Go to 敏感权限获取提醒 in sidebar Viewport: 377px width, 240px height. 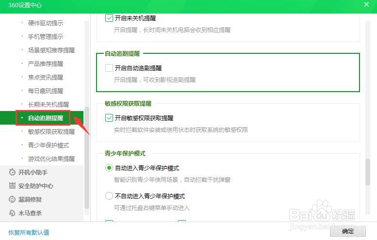[51, 132]
